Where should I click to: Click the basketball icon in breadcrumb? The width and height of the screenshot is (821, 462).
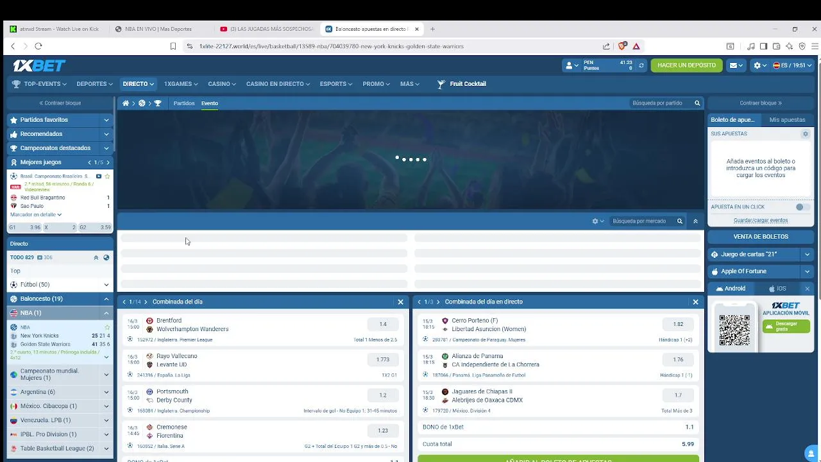(142, 103)
